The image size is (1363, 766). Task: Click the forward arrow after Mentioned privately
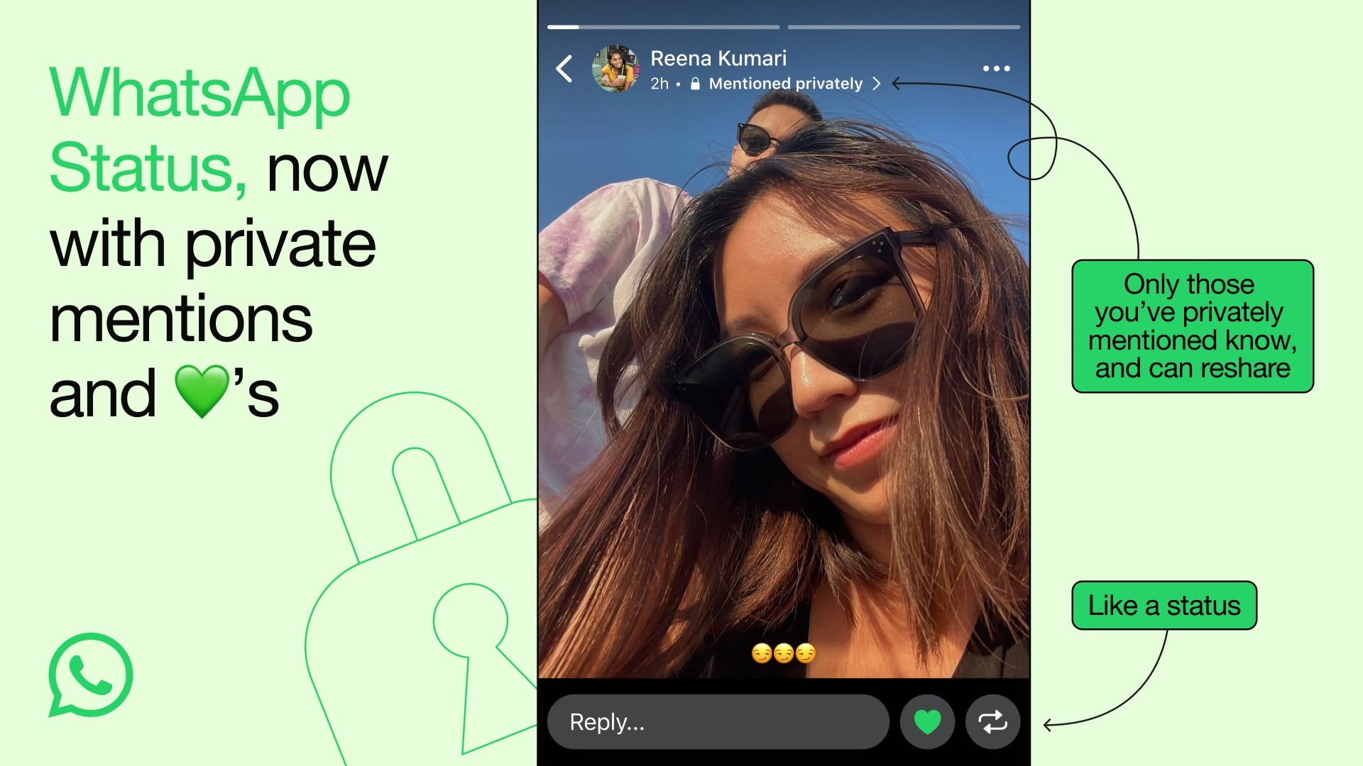(x=875, y=84)
